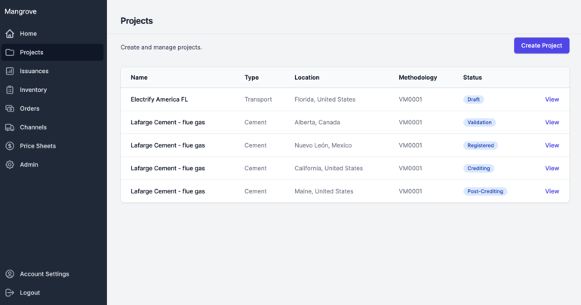Click the Inventory clipboard icon
581x305 pixels.
pos(10,90)
